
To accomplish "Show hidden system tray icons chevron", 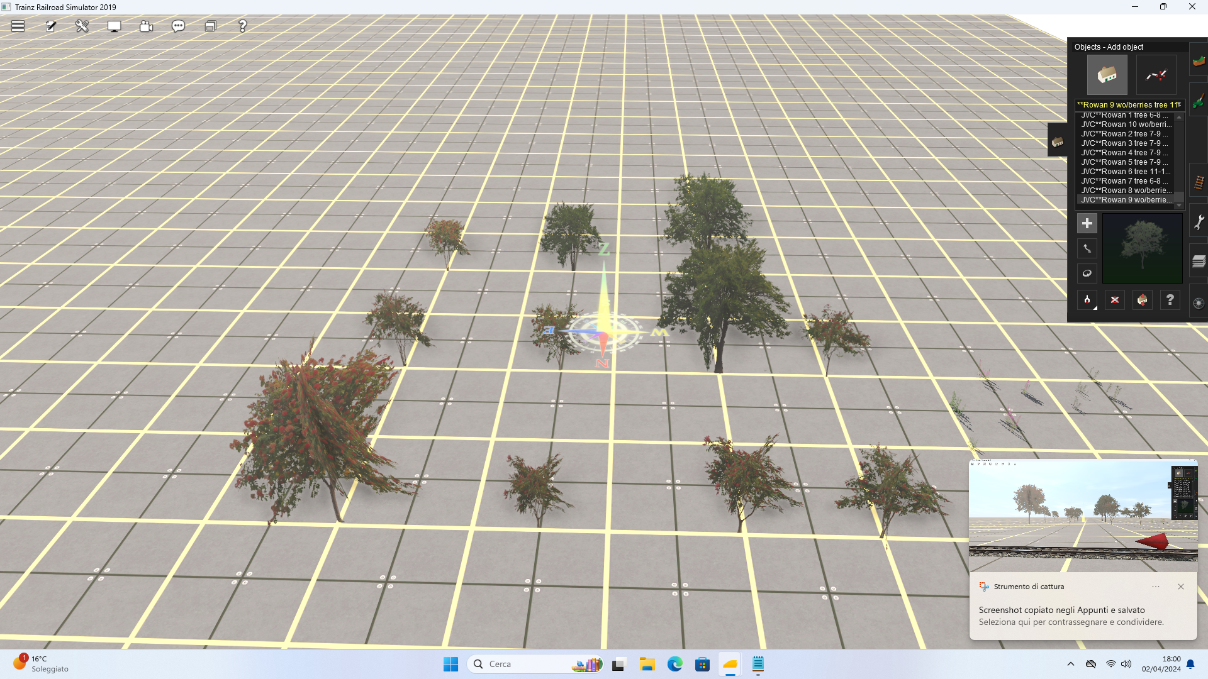I will [1071, 664].
